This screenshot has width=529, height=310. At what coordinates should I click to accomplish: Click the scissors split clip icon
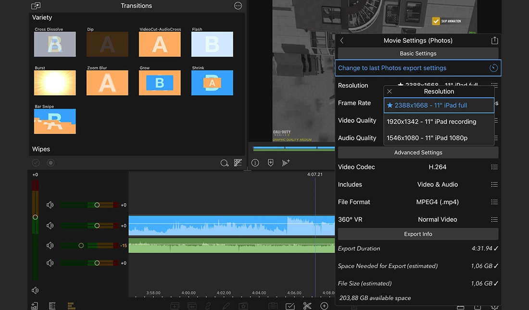tap(307, 306)
